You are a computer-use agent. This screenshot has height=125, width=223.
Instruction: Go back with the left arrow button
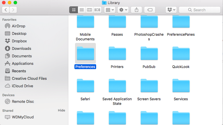click(6, 10)
